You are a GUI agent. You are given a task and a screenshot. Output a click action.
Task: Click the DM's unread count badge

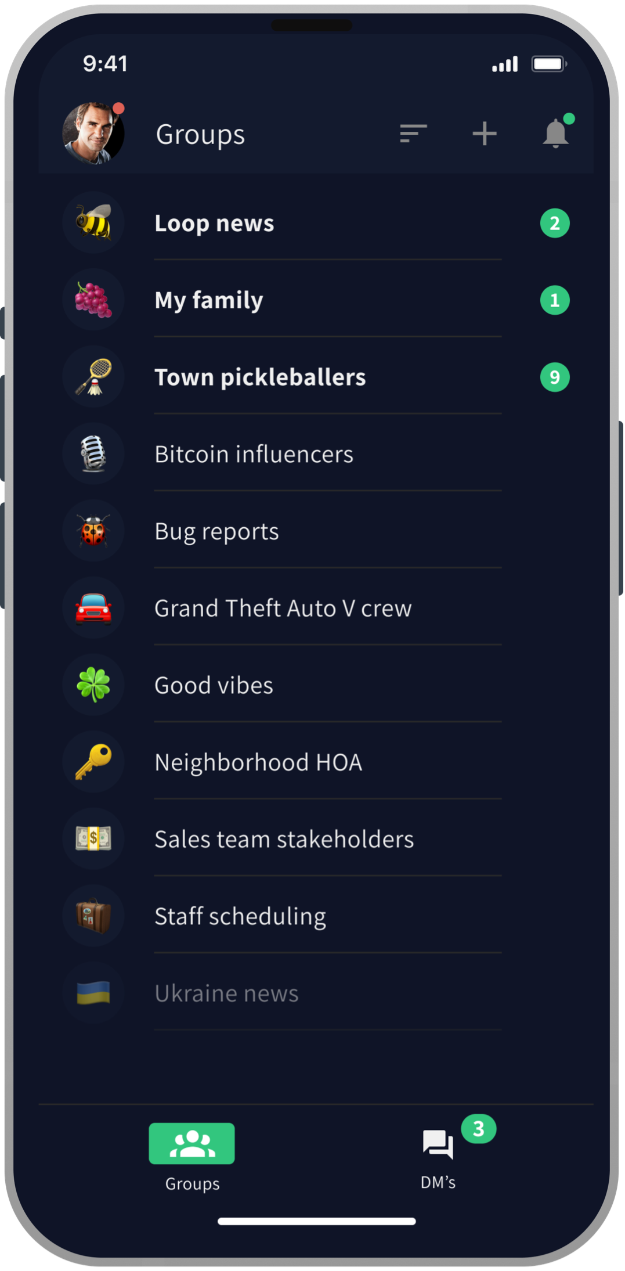(x=479, y=1129)
